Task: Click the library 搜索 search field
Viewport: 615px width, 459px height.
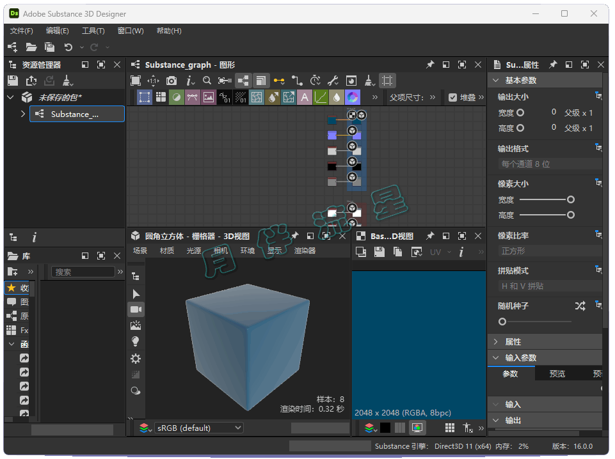Action: pos(83,272)
